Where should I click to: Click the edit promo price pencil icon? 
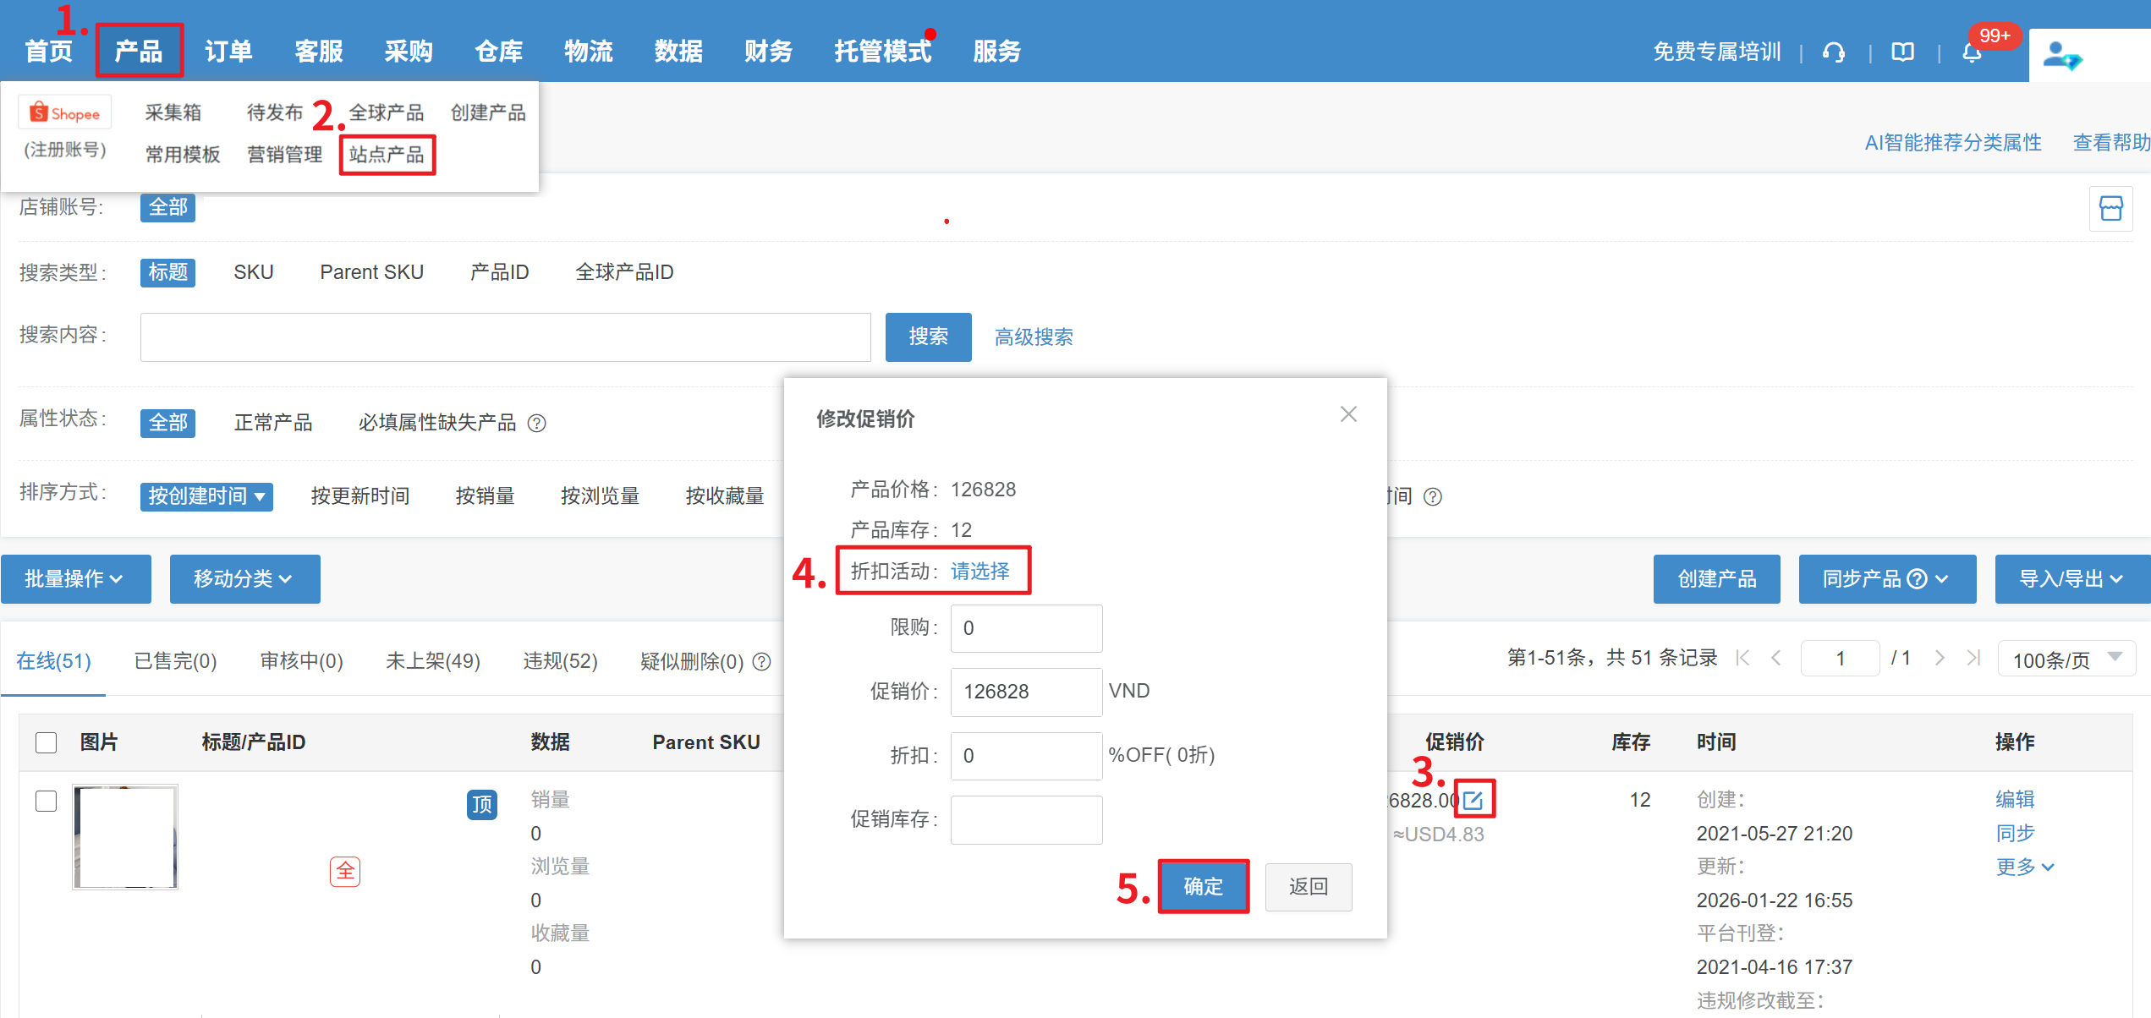pyautogui.click(x=1473, y=799)
